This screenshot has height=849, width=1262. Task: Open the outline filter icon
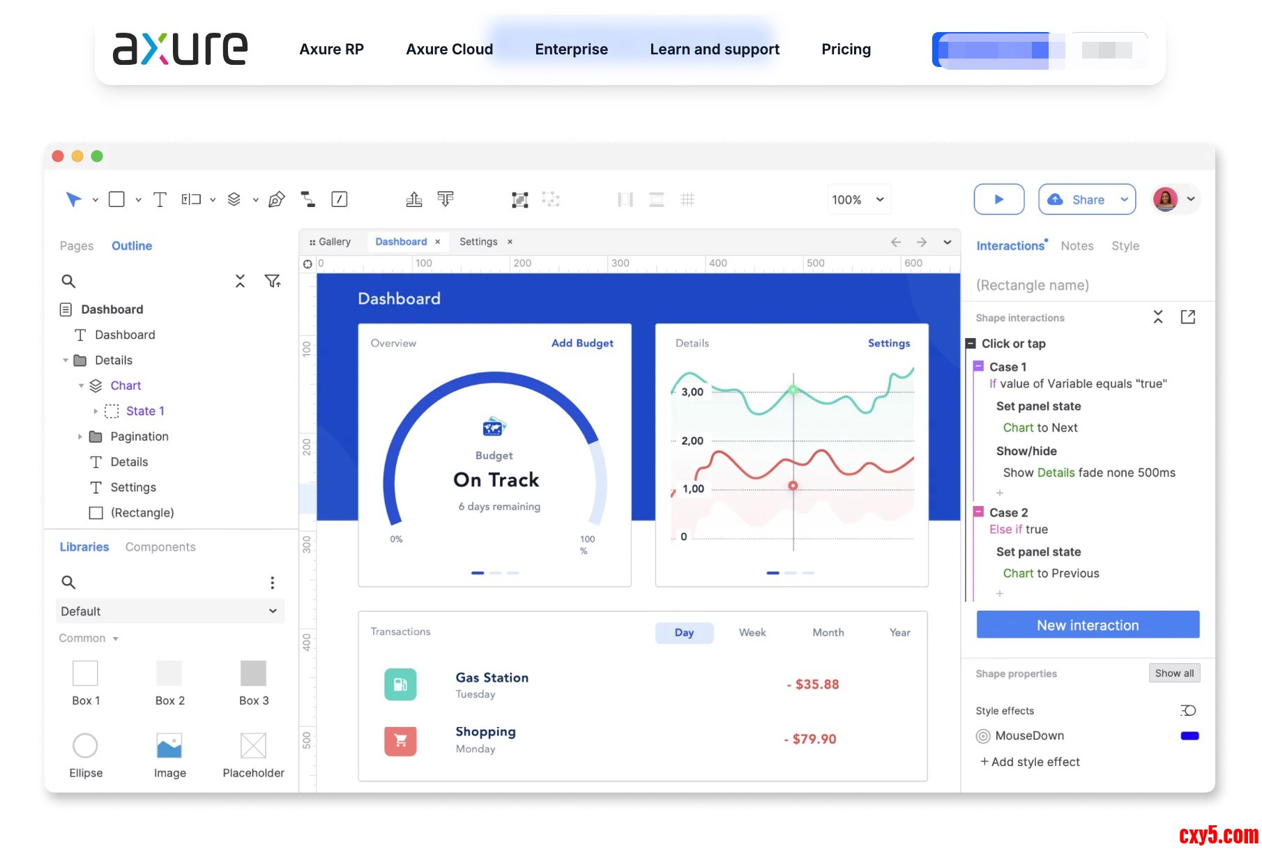(272, 281)
